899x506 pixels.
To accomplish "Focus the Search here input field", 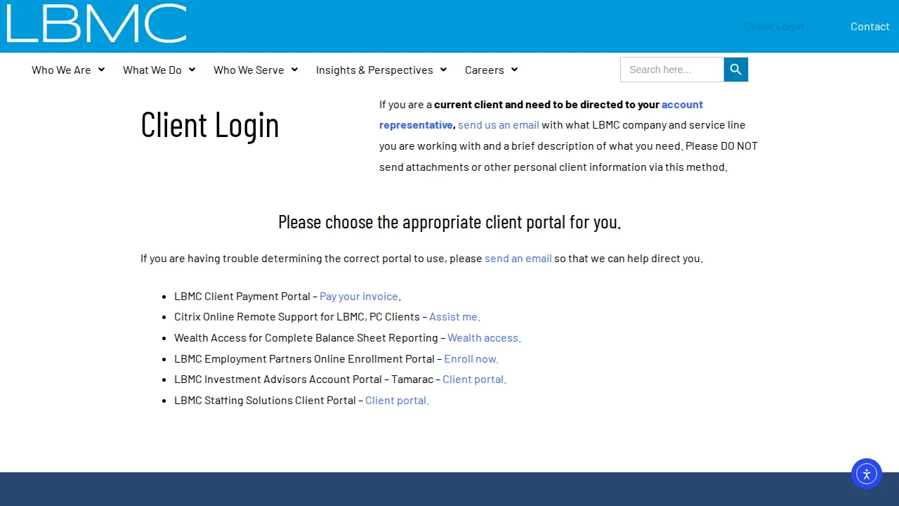I will [672, 70].
